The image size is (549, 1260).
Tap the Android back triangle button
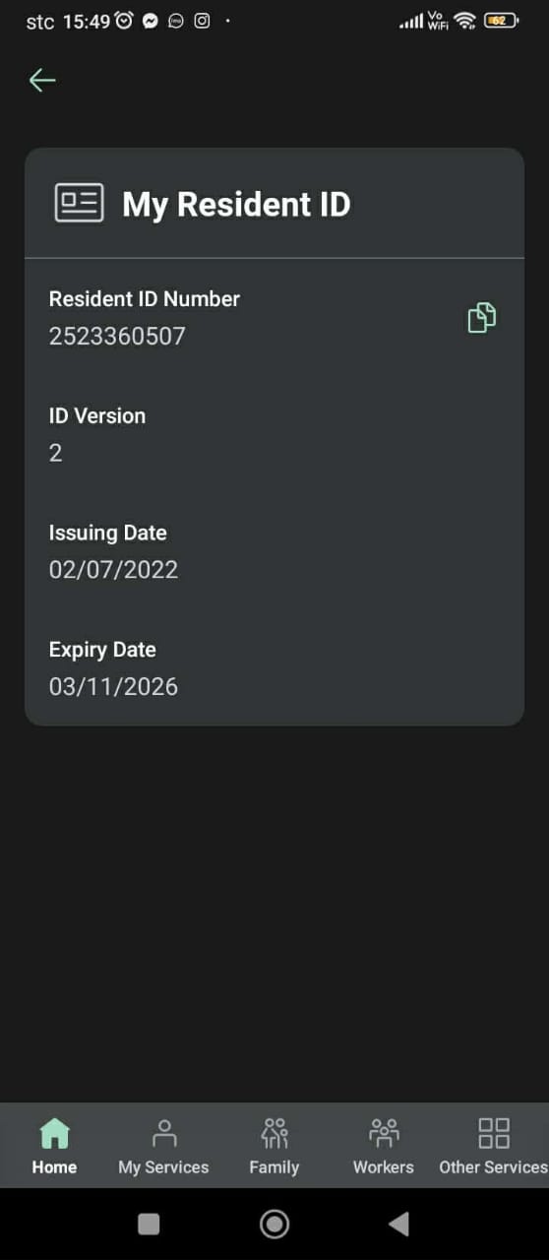[398, 1224]
